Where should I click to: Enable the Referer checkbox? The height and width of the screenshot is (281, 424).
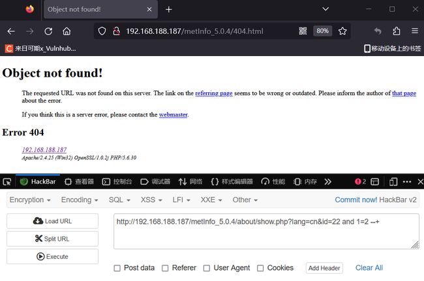coord(165,268)
